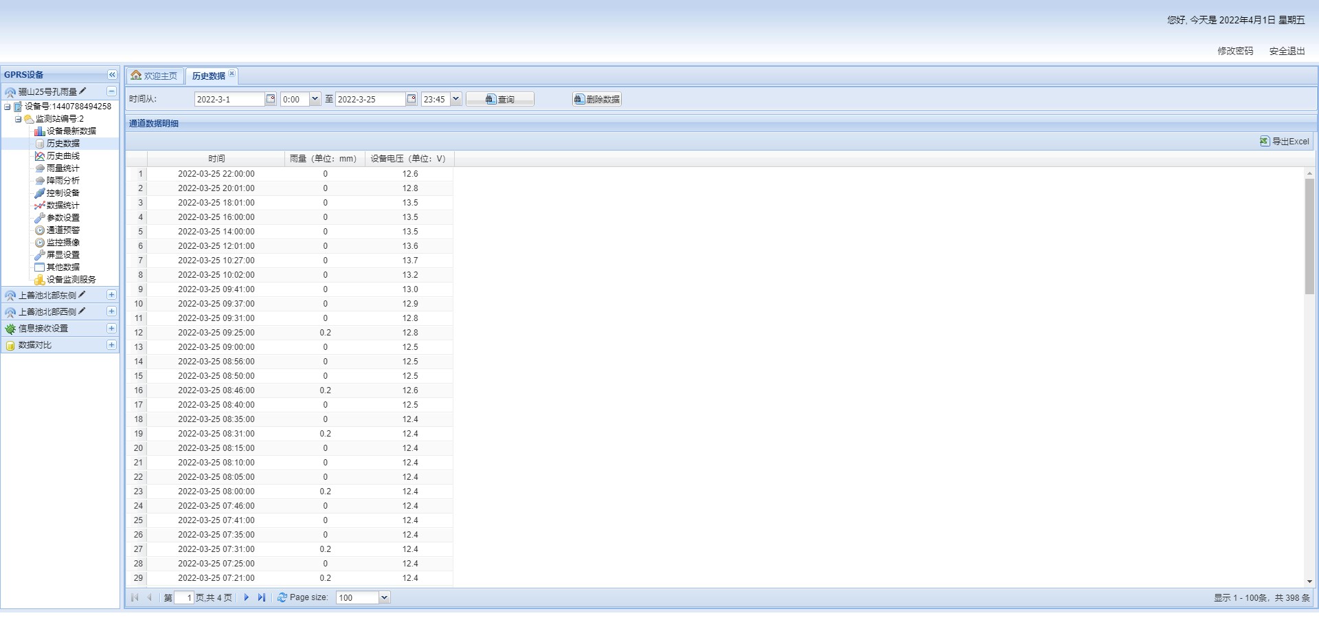Open 历史曲线 chart page
The height and width of the screenshot is (629, 1319).
click(63, 156)
